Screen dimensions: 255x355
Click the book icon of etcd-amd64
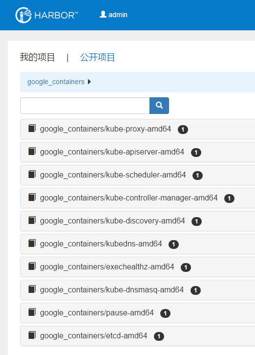(32, 335)
